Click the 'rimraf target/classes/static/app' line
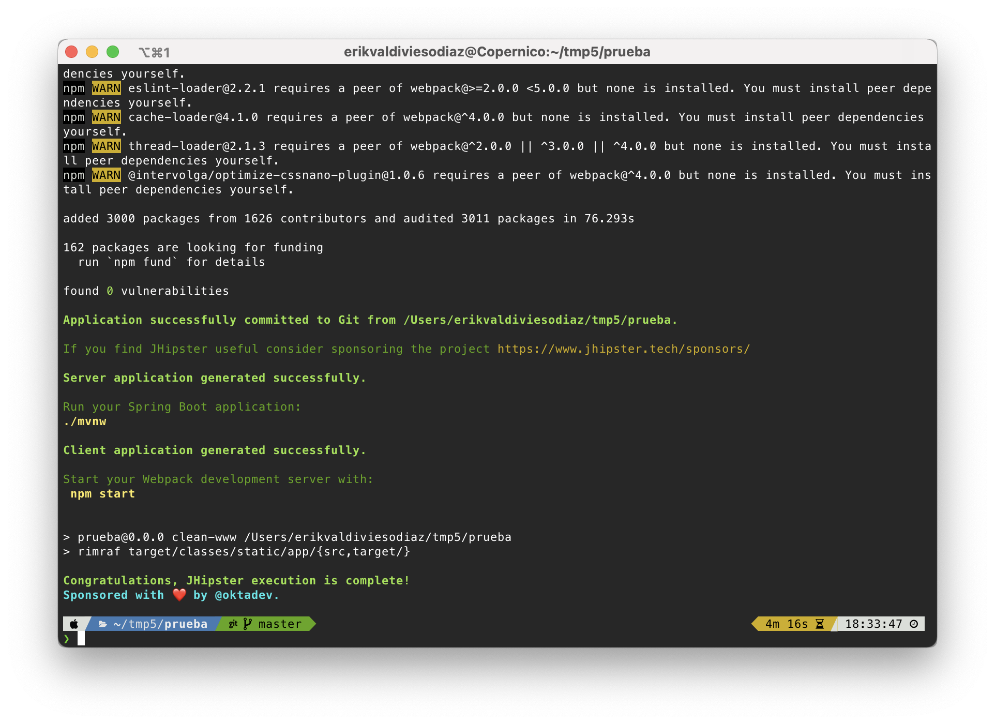This screenshot has width=995, height=724. click(x=237, y=552)
